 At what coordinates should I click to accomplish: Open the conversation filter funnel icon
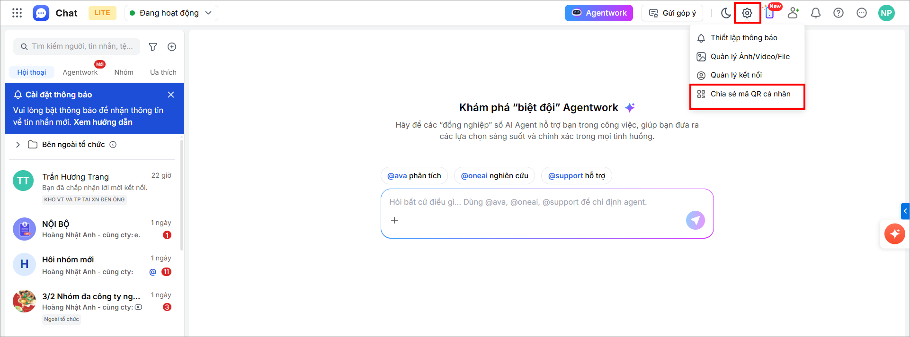(x=153, y=47)
